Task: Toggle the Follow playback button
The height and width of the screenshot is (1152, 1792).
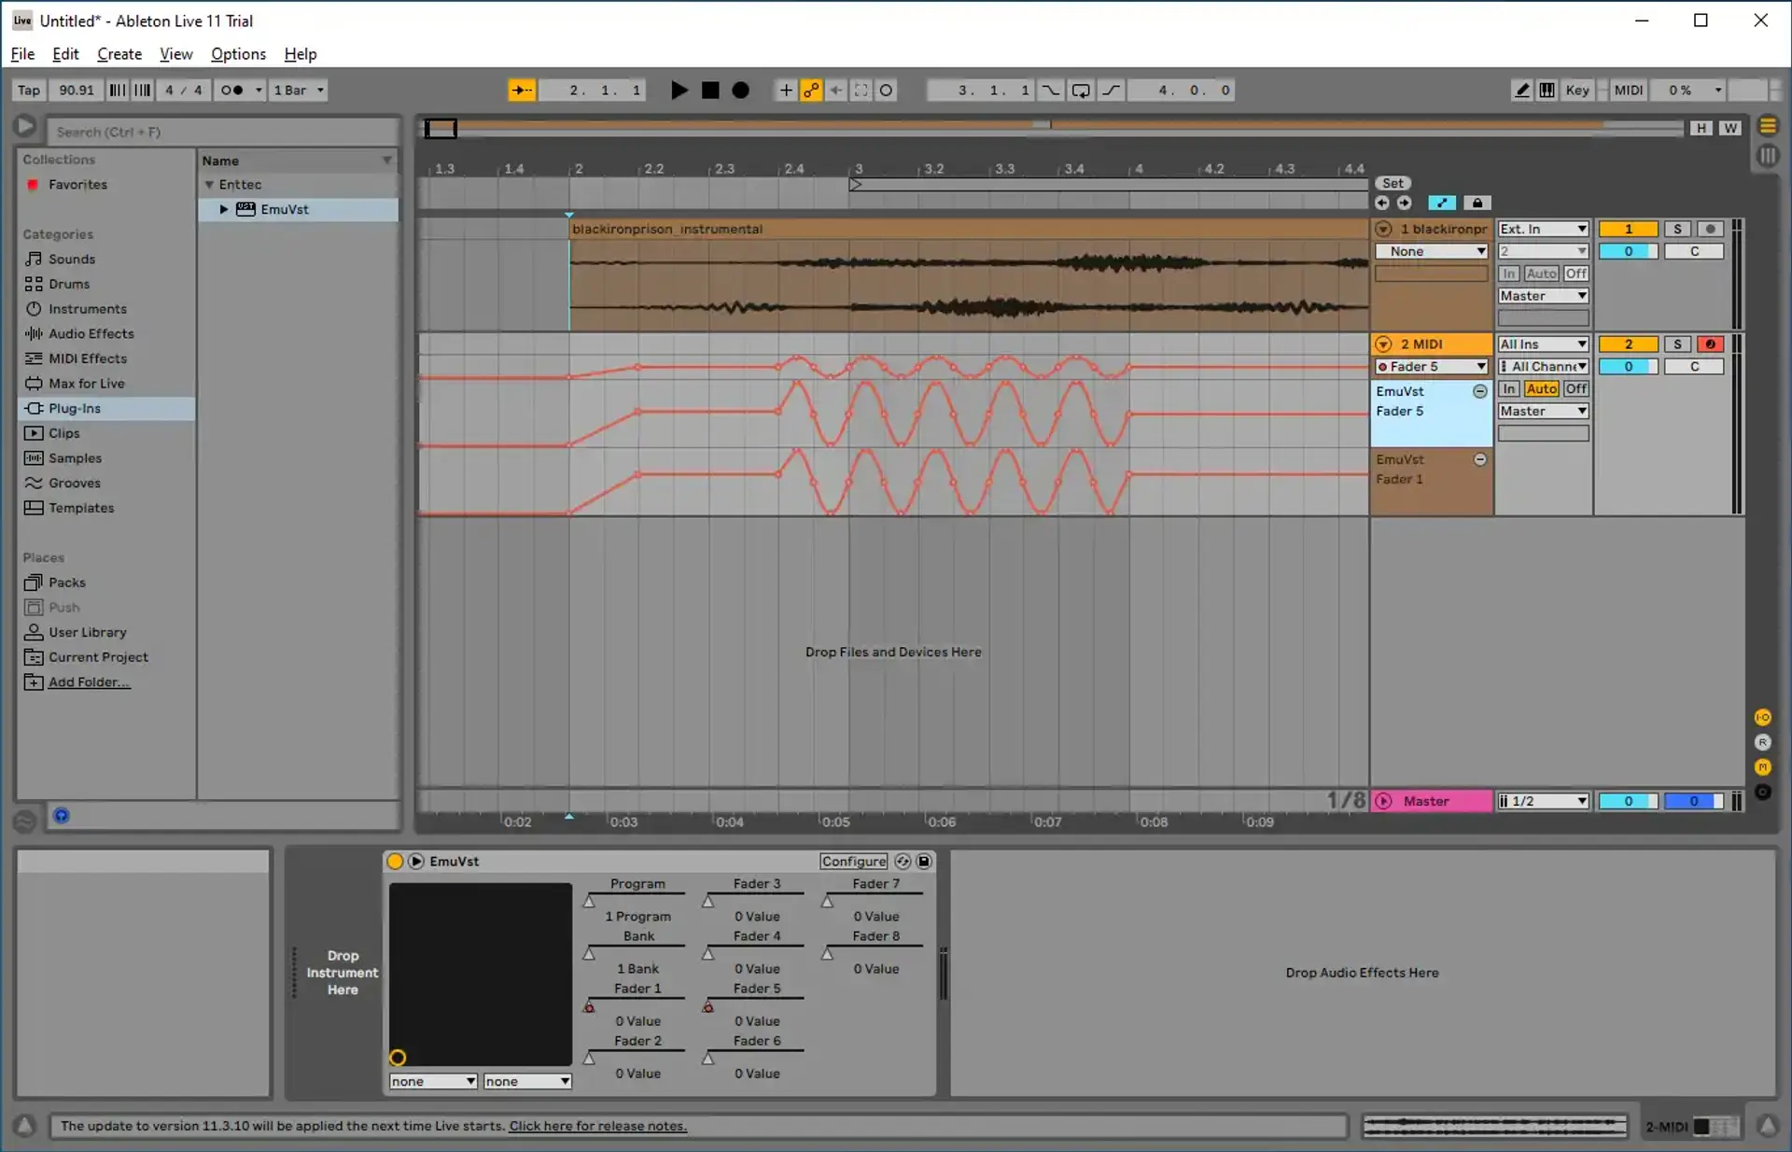Action: pyautogui.click(x=521, y=91)
